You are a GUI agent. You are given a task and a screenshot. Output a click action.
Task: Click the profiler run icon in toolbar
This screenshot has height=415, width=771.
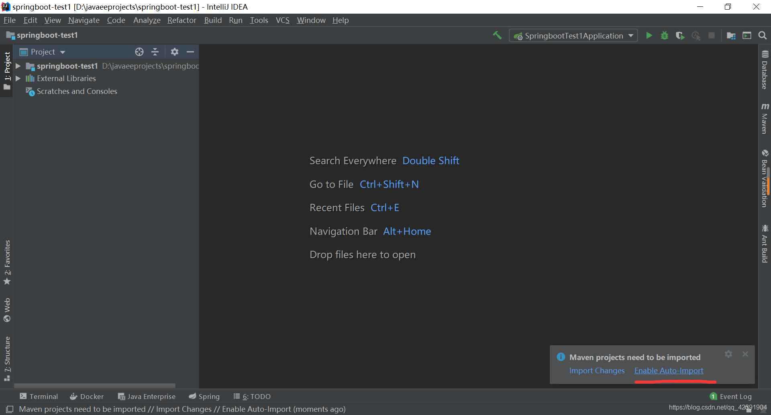(x=696, y=36)
